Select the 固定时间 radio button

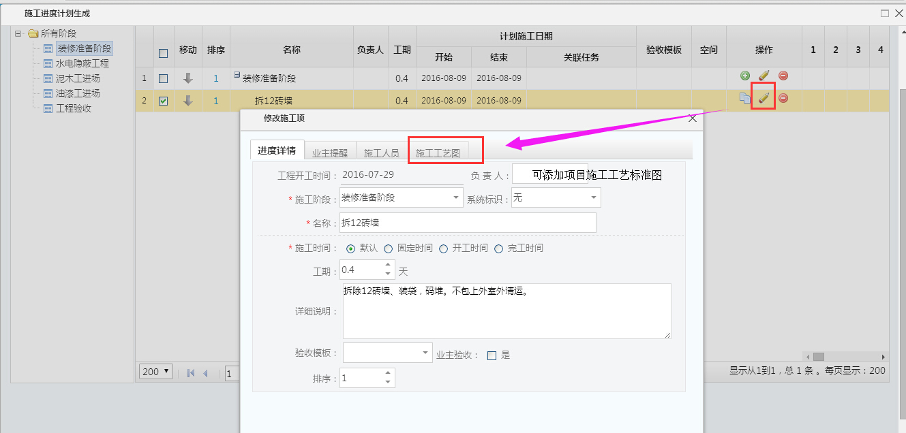(x=387, y=248)
